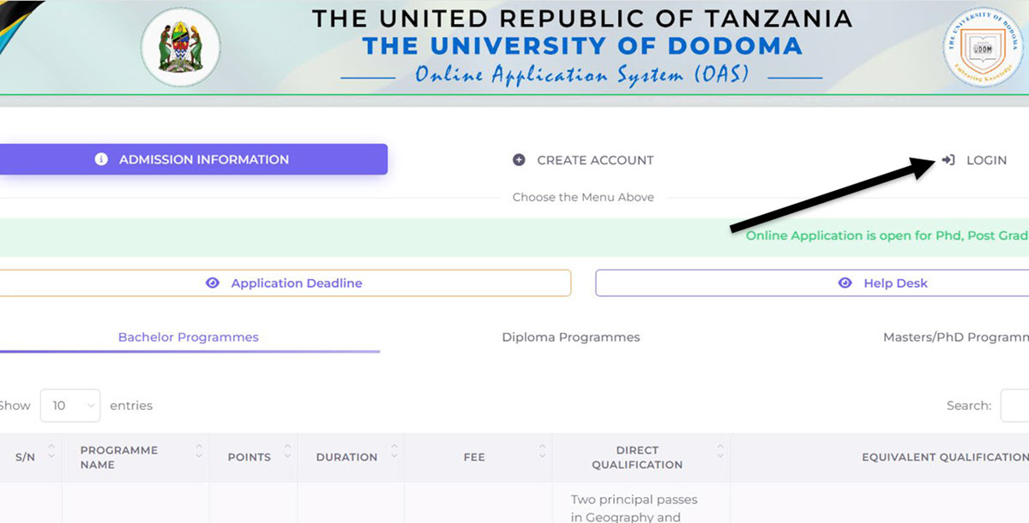The height and width of the screenshot is (523, 1029).
Task: Click the plus icon beside Create Account
Action: (x=519, y=160)
